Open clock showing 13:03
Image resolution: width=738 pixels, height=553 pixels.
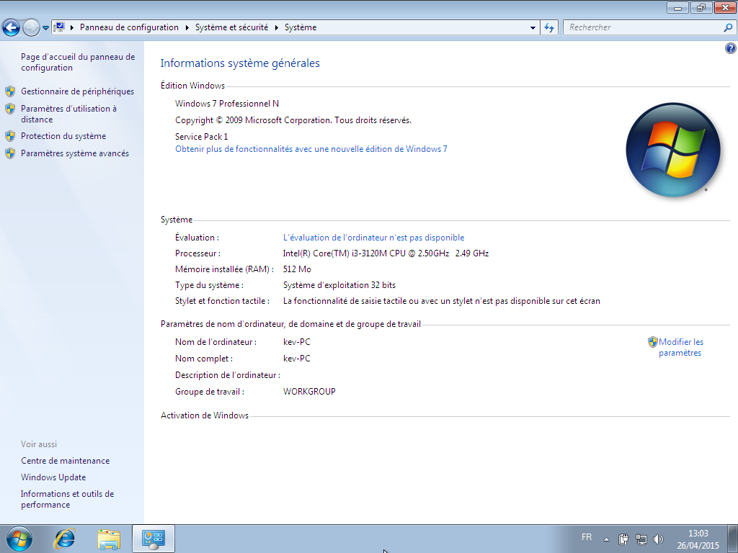(x=698, y=539)
